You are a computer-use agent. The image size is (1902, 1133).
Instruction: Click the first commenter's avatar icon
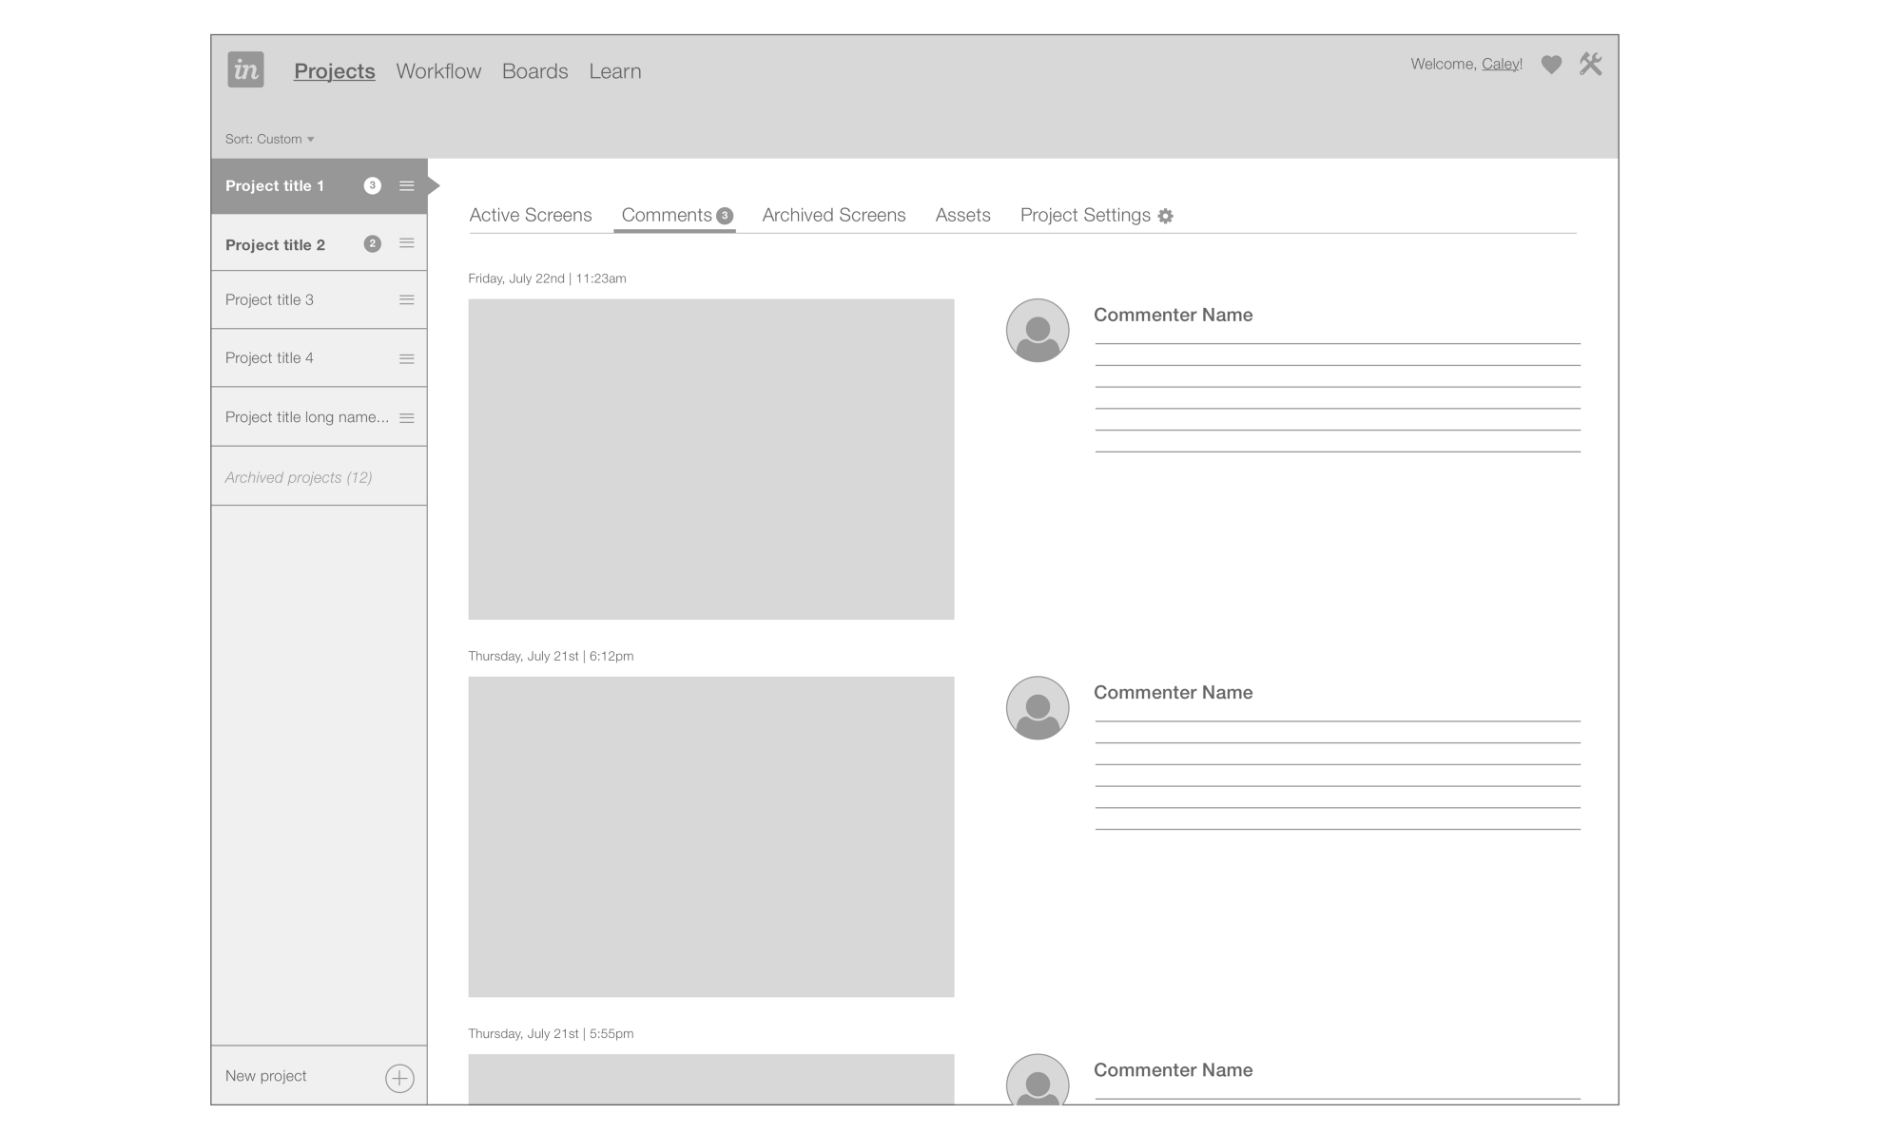click(1038, 330)
